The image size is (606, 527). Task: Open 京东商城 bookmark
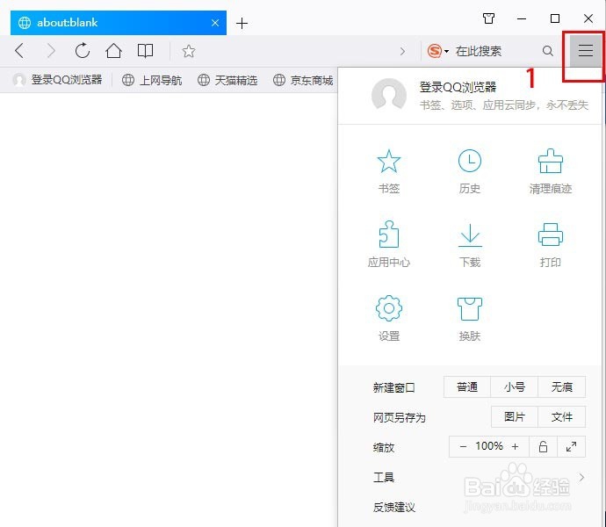pos(303,80)
